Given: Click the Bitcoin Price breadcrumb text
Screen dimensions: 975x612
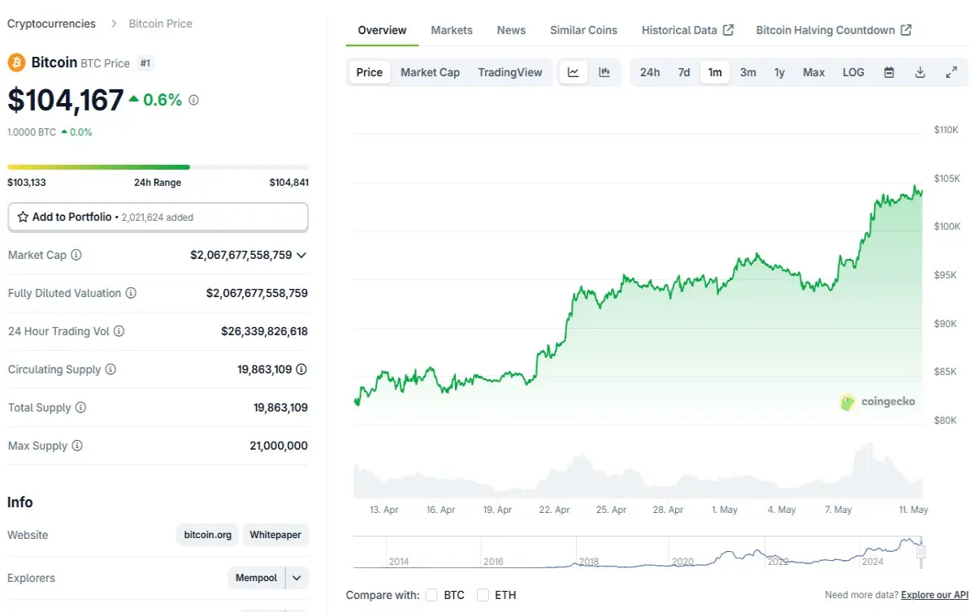Looking at the screenshot, I should [161, 24].
